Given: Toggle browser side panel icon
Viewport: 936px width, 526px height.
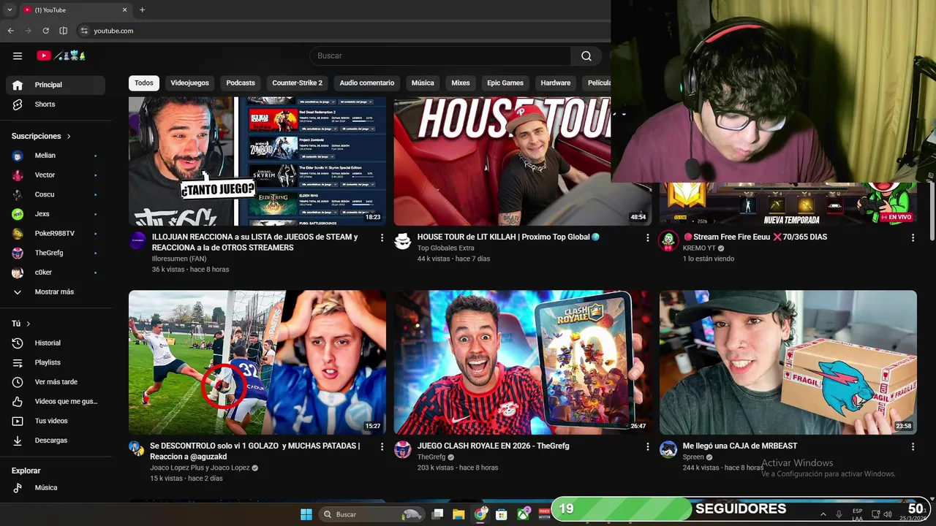Looking at the screenshot, I should (x=63, y=31).
